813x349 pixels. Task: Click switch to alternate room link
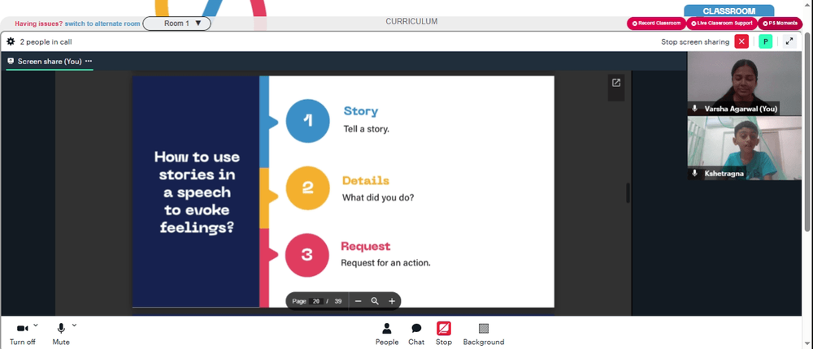point(102,24)
